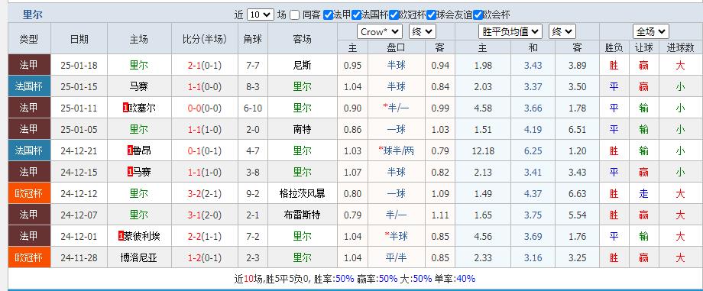Screen dimensions: 703x291
Task: Click the 让球 column header
Action: pos(643,47)
